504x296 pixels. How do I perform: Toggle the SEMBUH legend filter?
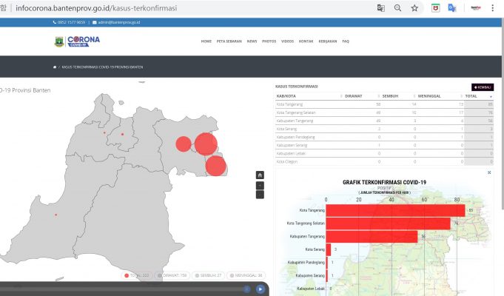(209, 275)
